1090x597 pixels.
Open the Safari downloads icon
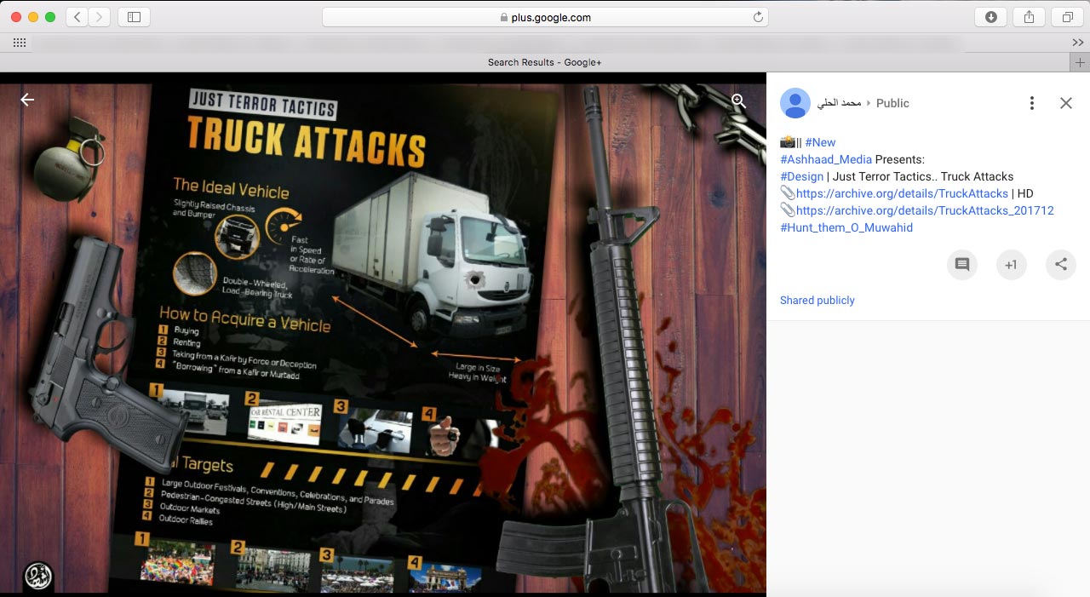tap(990, 17)
